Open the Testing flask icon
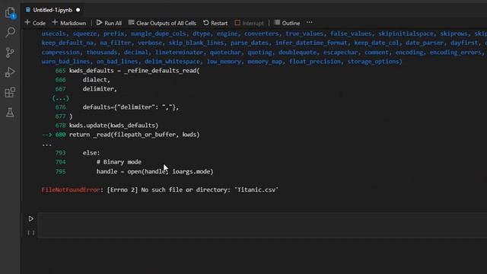This screenshot has height=274, width=487. tap(10, 113)
